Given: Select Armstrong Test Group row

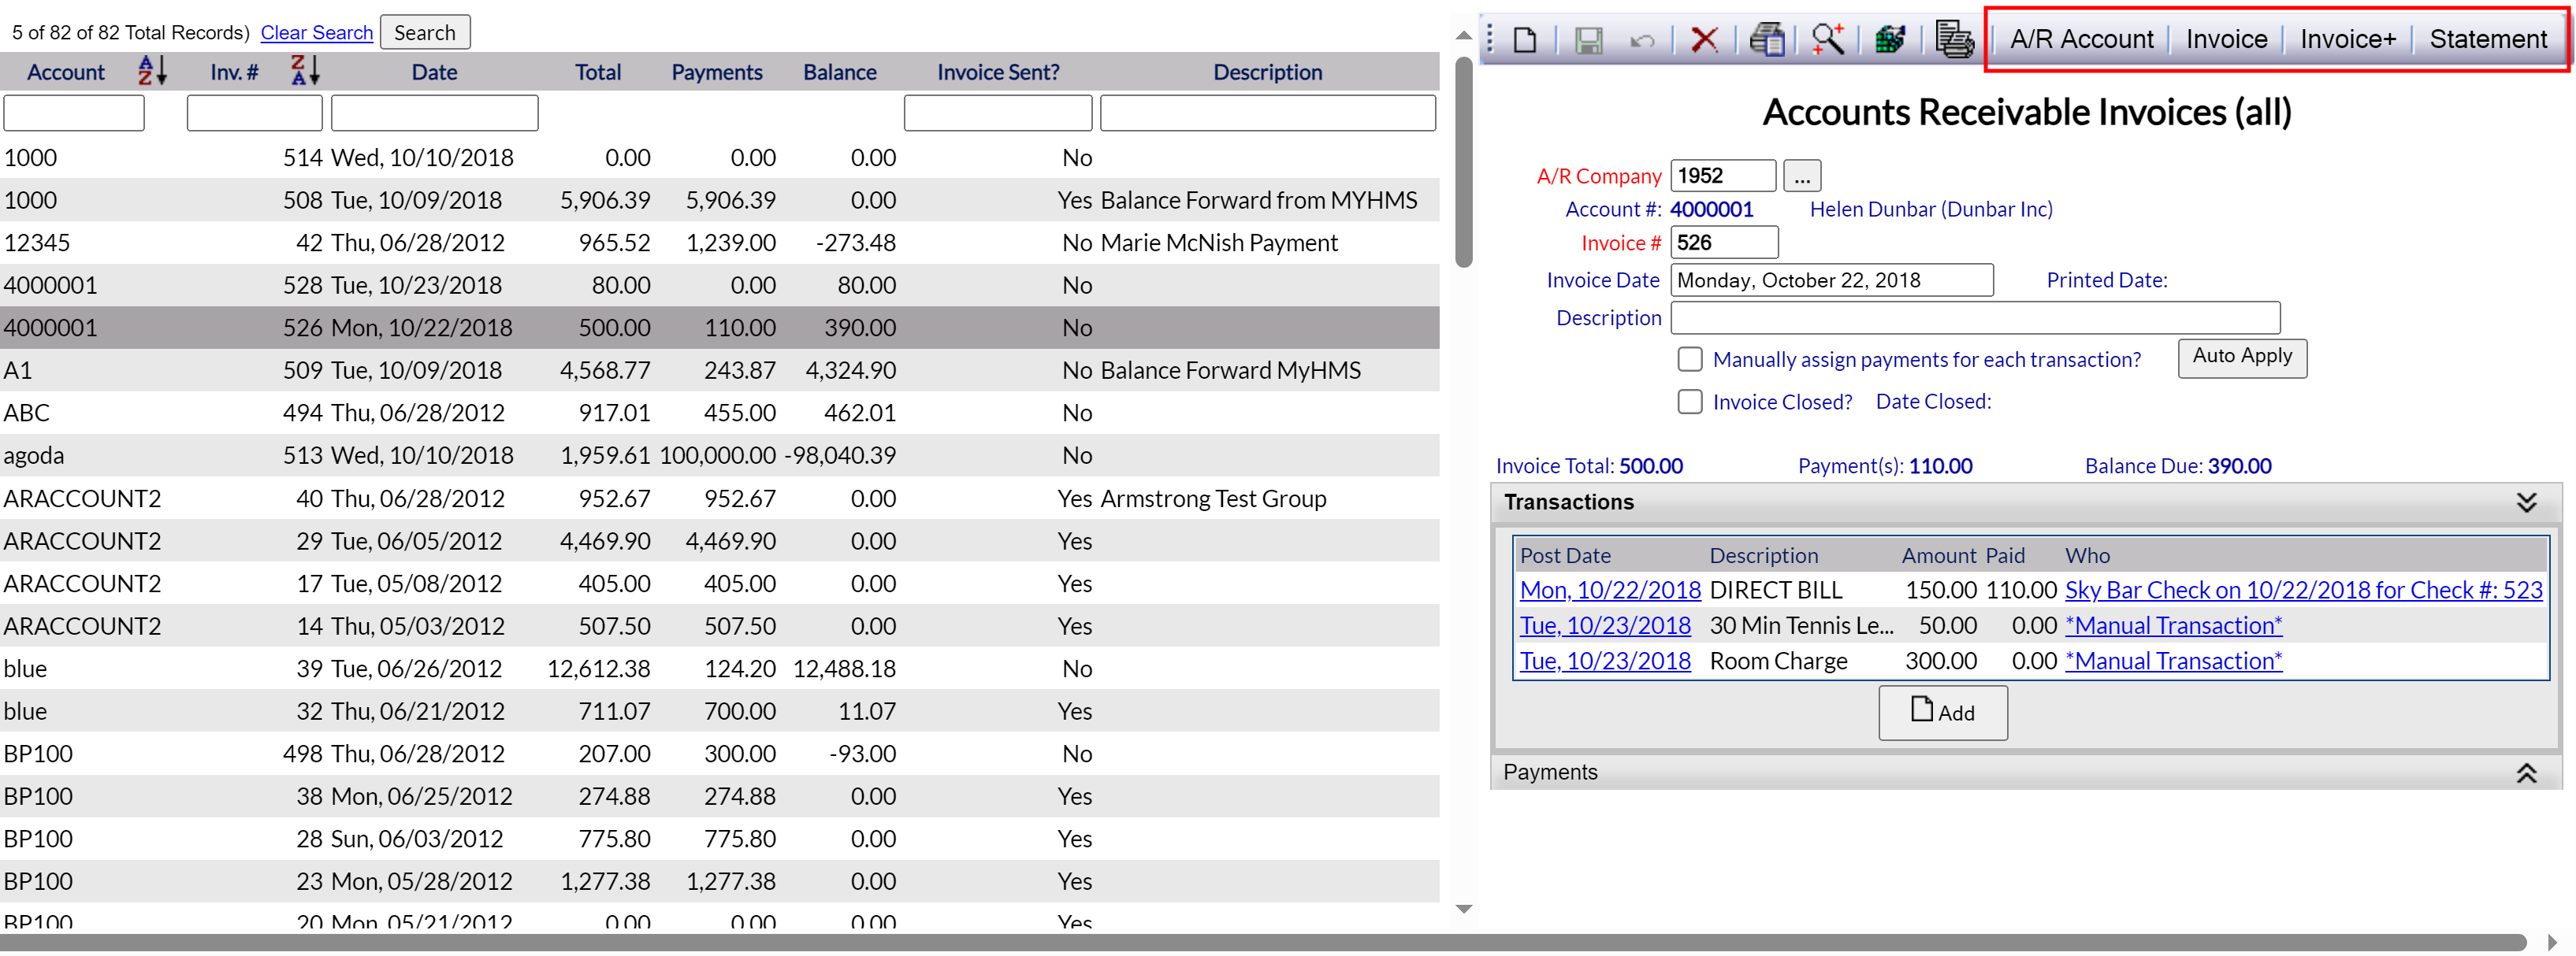Looking at the screenshot, I should click(x=720, y=498).
